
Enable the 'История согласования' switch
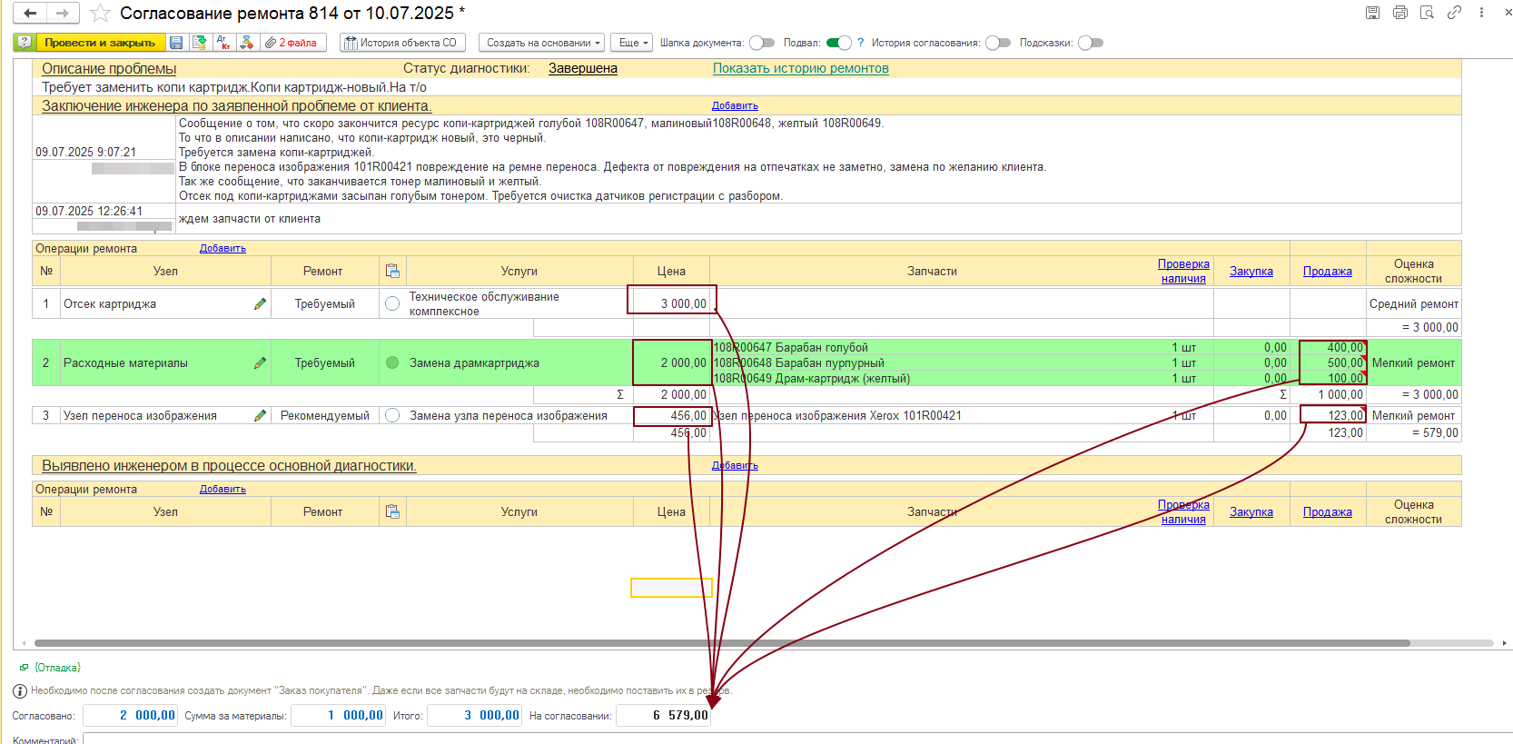[997, 43]
